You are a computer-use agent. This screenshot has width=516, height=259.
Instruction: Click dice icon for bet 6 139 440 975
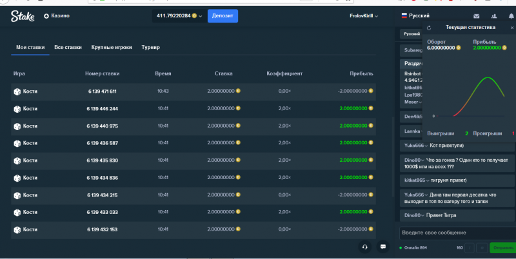point(17,126)
